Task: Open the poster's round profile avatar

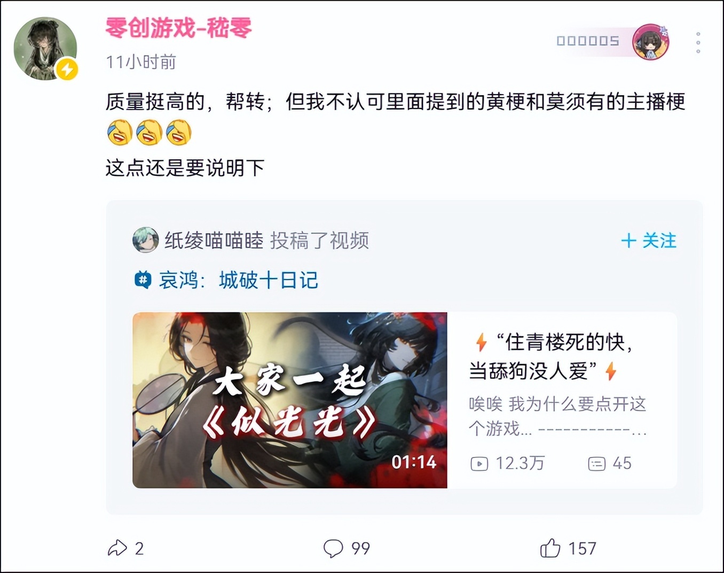Action: (x=45, y=48)
